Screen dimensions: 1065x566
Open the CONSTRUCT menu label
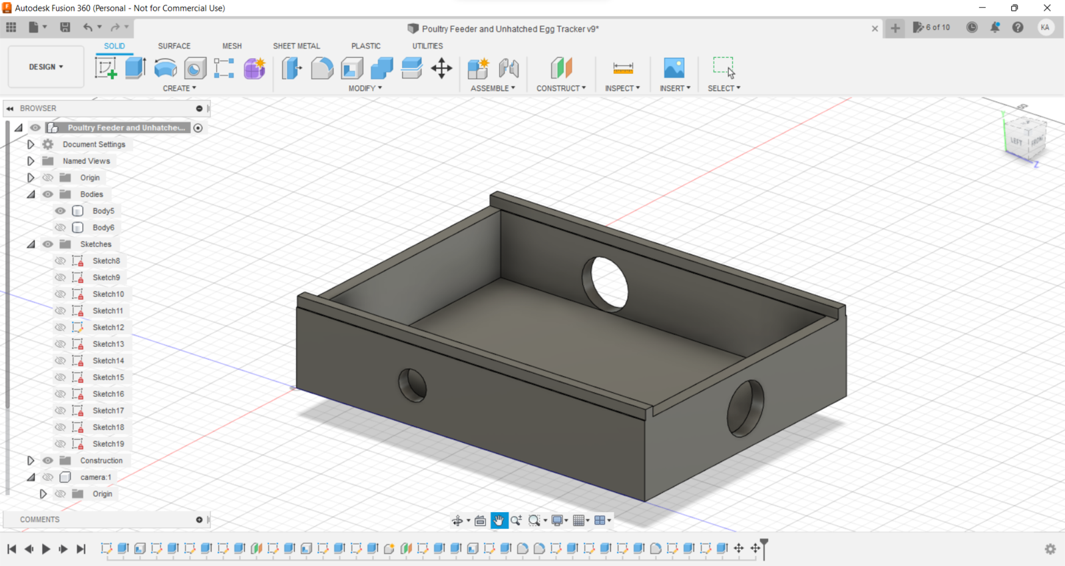point(561,88)
